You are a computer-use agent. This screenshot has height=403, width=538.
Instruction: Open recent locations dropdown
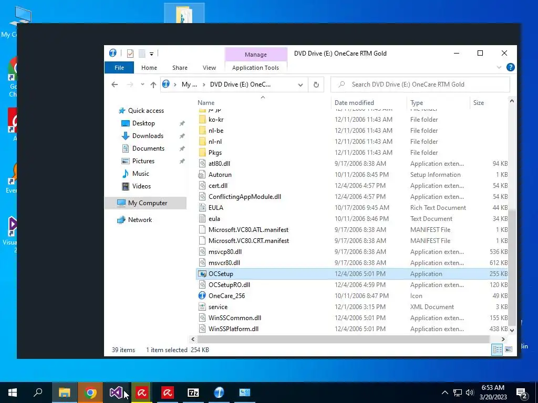pos(142,84)
